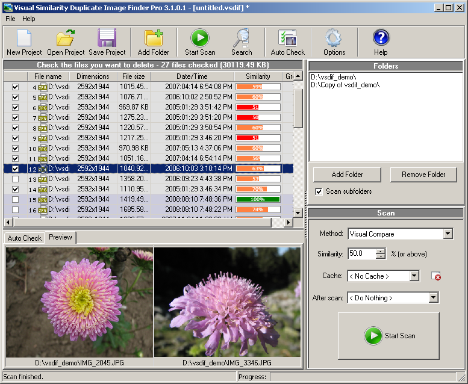The image size is (468, 384).
Task: Click the left preview image IMG_2045.JPG
Action: [x=80, y=302]
